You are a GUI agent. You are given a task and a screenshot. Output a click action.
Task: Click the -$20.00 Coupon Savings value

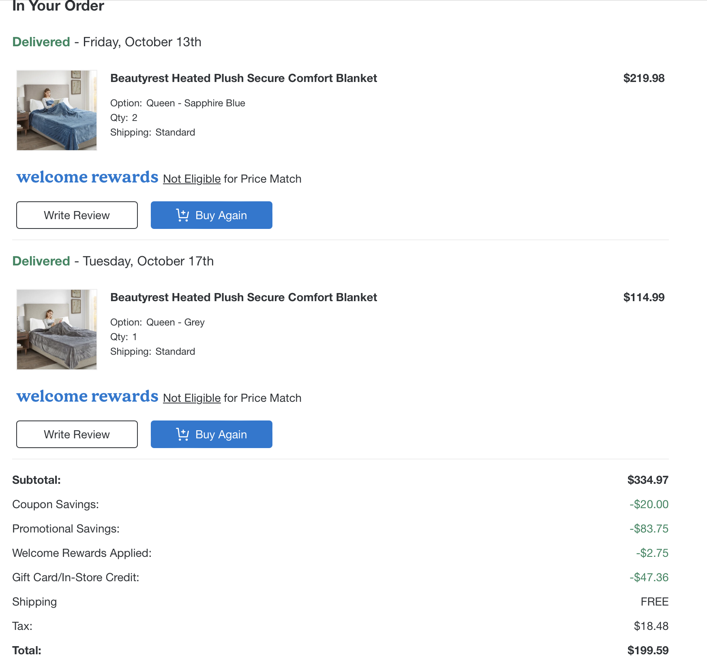click(x=649, y=504)
